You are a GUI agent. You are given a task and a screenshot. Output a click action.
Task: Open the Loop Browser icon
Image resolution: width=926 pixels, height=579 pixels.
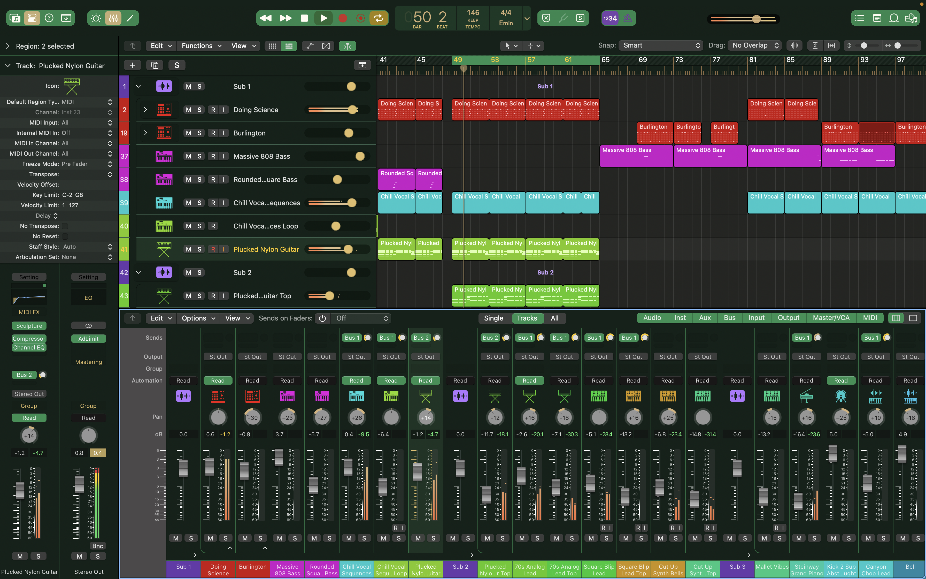893,18
